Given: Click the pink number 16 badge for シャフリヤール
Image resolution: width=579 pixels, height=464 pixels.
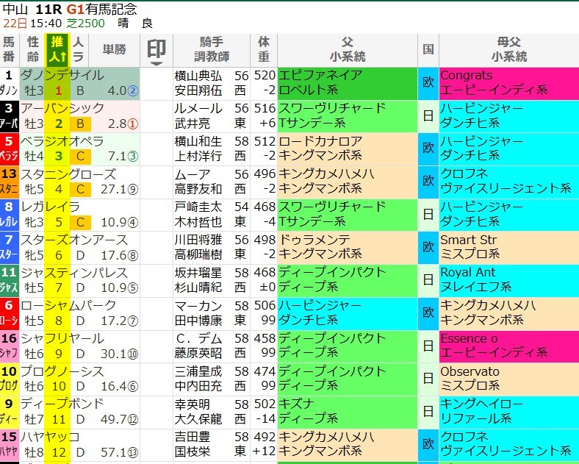Looking at the screenshot, I should point(9,338).
